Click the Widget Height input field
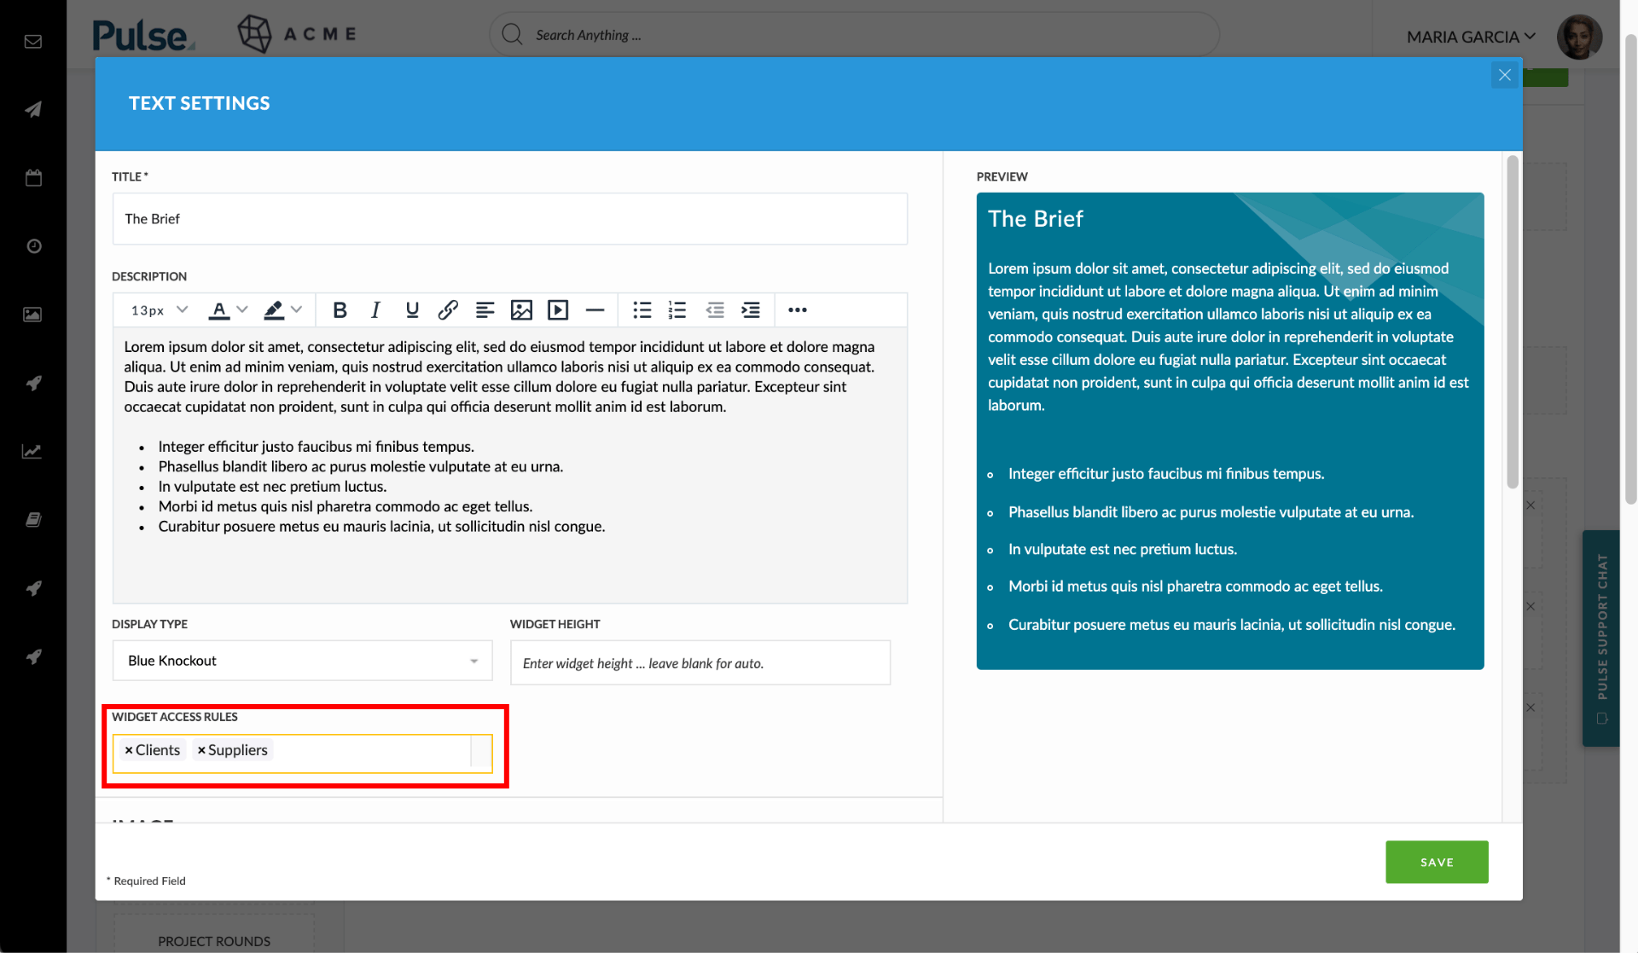Screen dimensions: 1638x953 [x=700, y=662]
